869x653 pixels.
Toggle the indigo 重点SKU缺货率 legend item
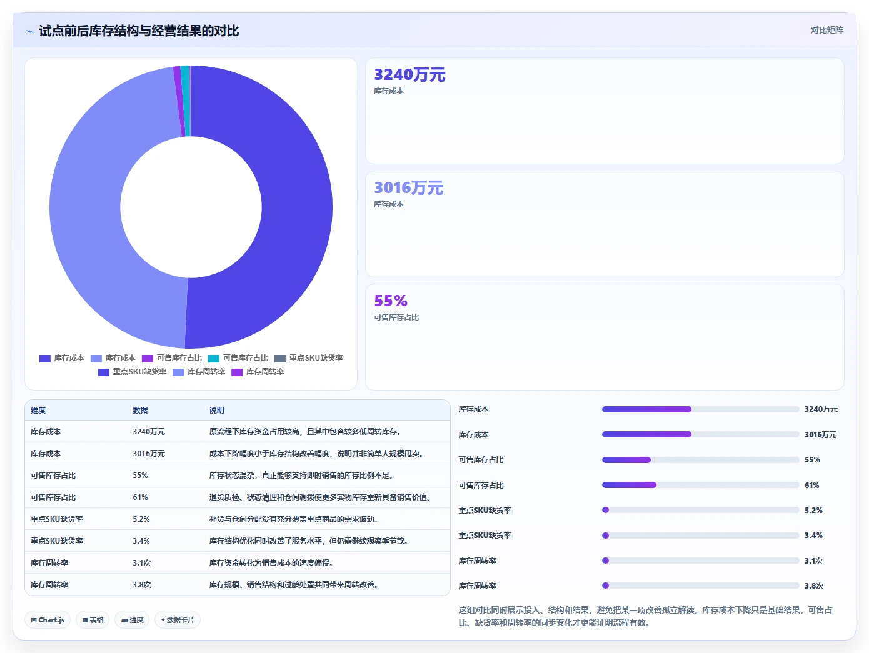(x=133, y=372)
